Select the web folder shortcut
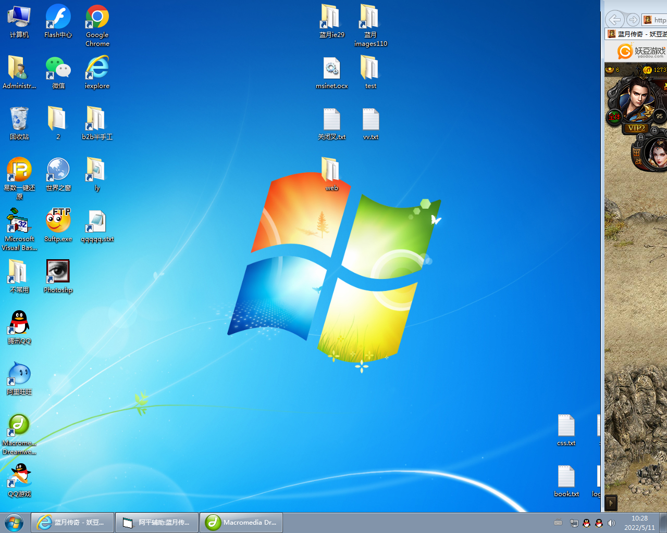The image size is (667, 533). pyautogui.click(x=332, y=174)
